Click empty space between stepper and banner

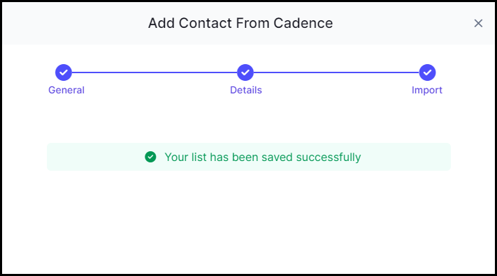coord(249,120)
